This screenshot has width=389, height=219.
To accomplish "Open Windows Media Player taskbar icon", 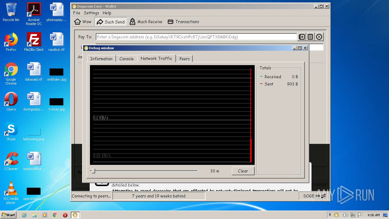I will (x=45, y=215).
